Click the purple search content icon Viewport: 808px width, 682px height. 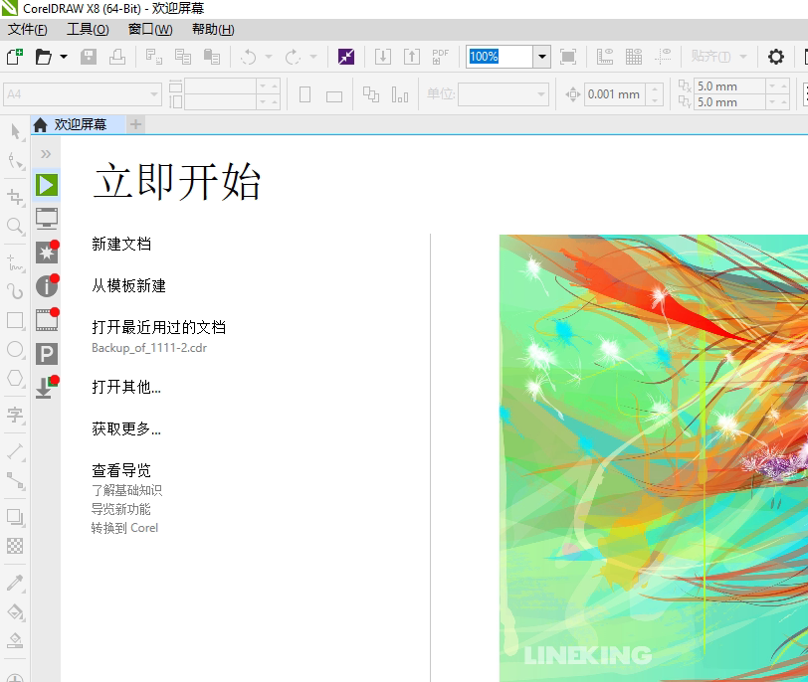click(346, 57)
